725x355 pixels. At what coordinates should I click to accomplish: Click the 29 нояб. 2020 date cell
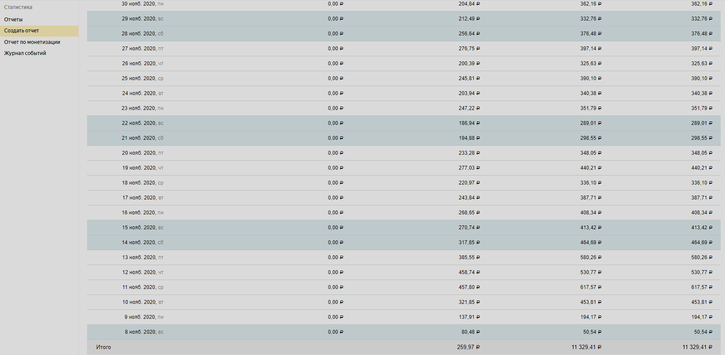(143, 19)
